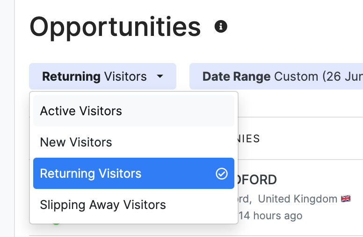Image resolution: width=363 pixels, height=237 pixels.
Task: Click the info icon next to Opportunities
Action: pyautogui.click(x=221, y=26)
